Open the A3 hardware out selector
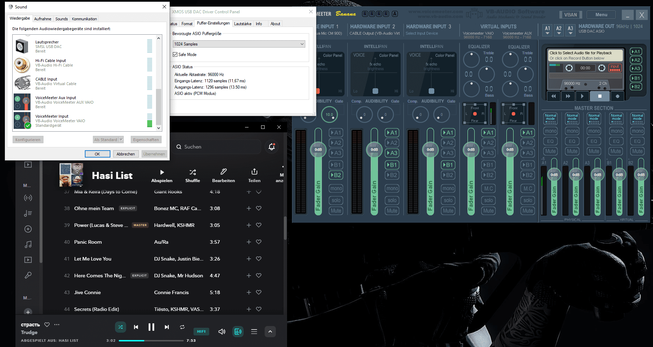The width and height of the screenshot is (653, 347). coord(570,30)
